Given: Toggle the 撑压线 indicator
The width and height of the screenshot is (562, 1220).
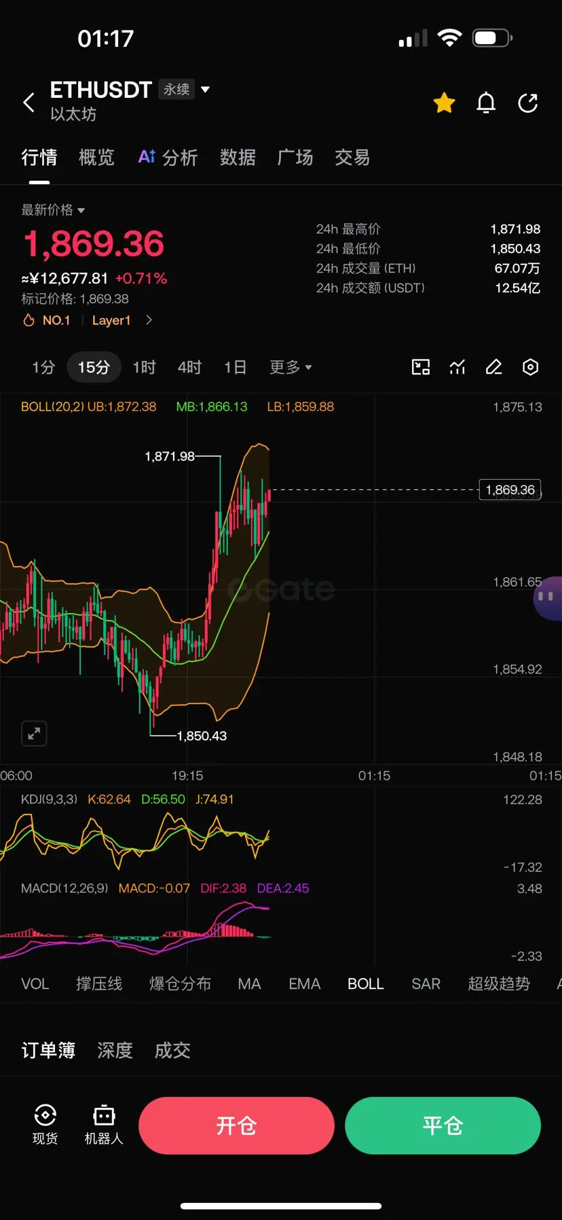Looking at the screenshot, I should coord(99,983).
